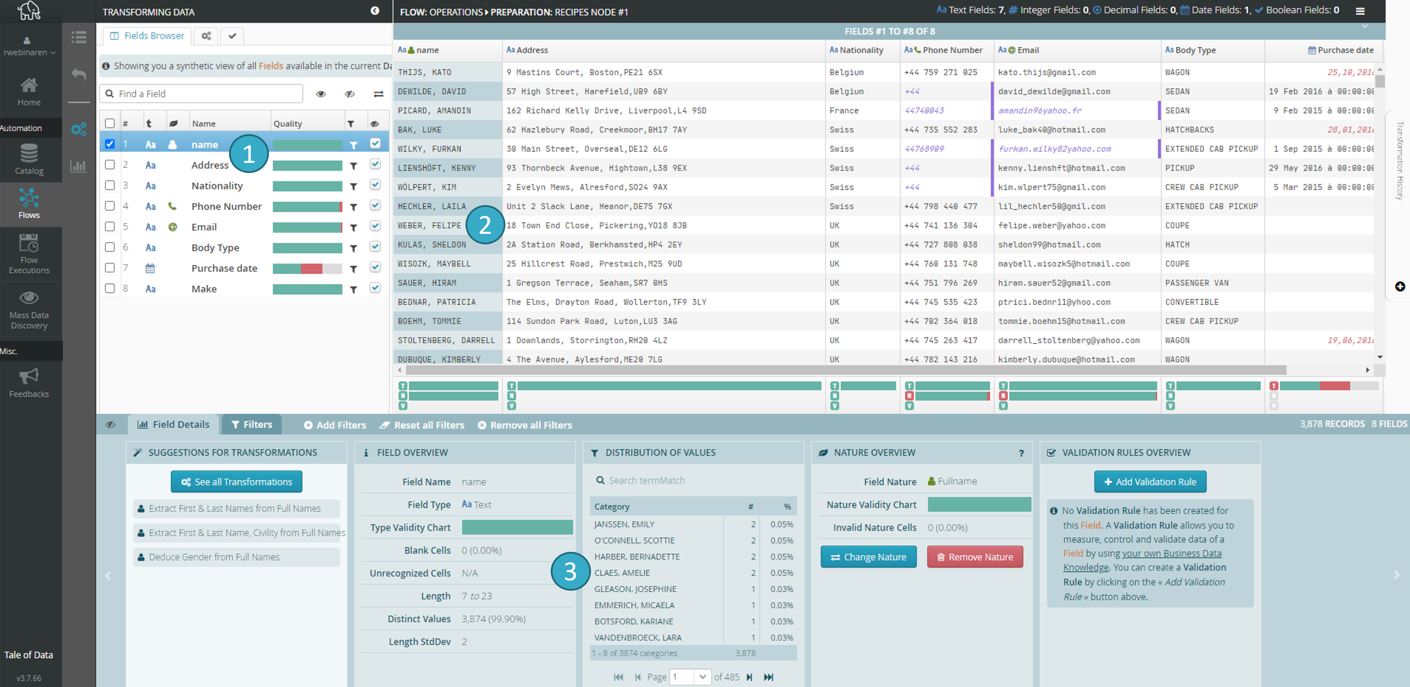
Task: Click Change Nature button
Action: (868, 557)
